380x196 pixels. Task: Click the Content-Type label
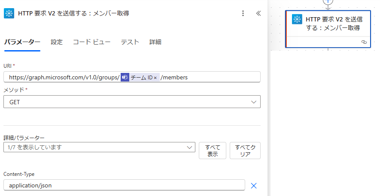coord(19,174)
